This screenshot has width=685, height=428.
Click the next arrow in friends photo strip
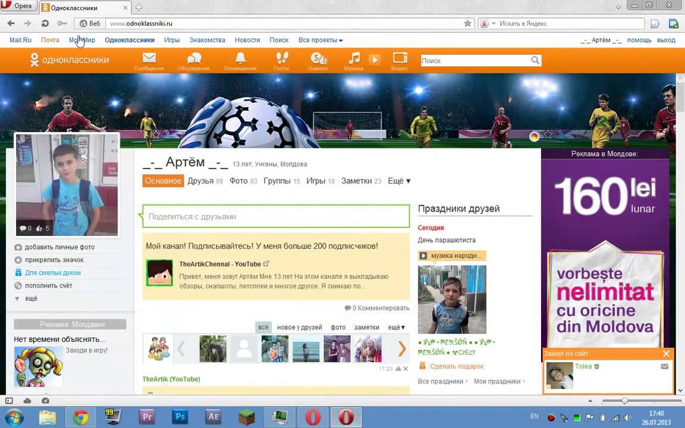click(402, 348)
